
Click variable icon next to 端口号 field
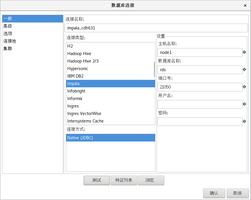pyautogui.click(x=244, y=87)
